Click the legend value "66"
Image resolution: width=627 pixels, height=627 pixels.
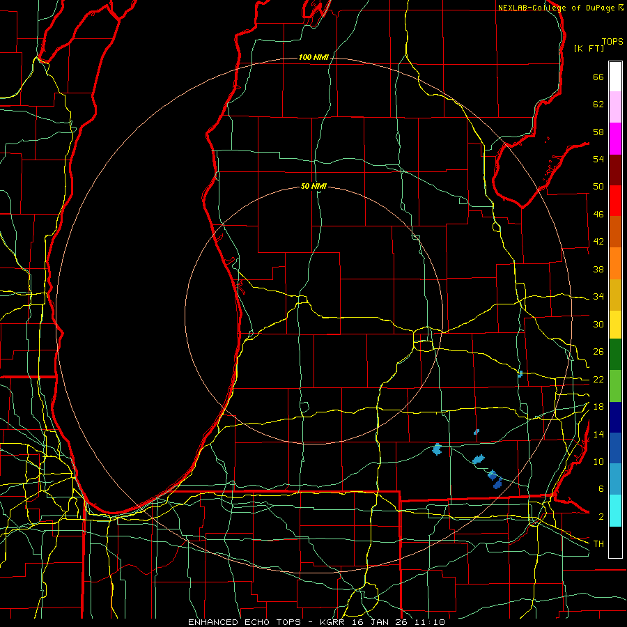pos(598,77)
